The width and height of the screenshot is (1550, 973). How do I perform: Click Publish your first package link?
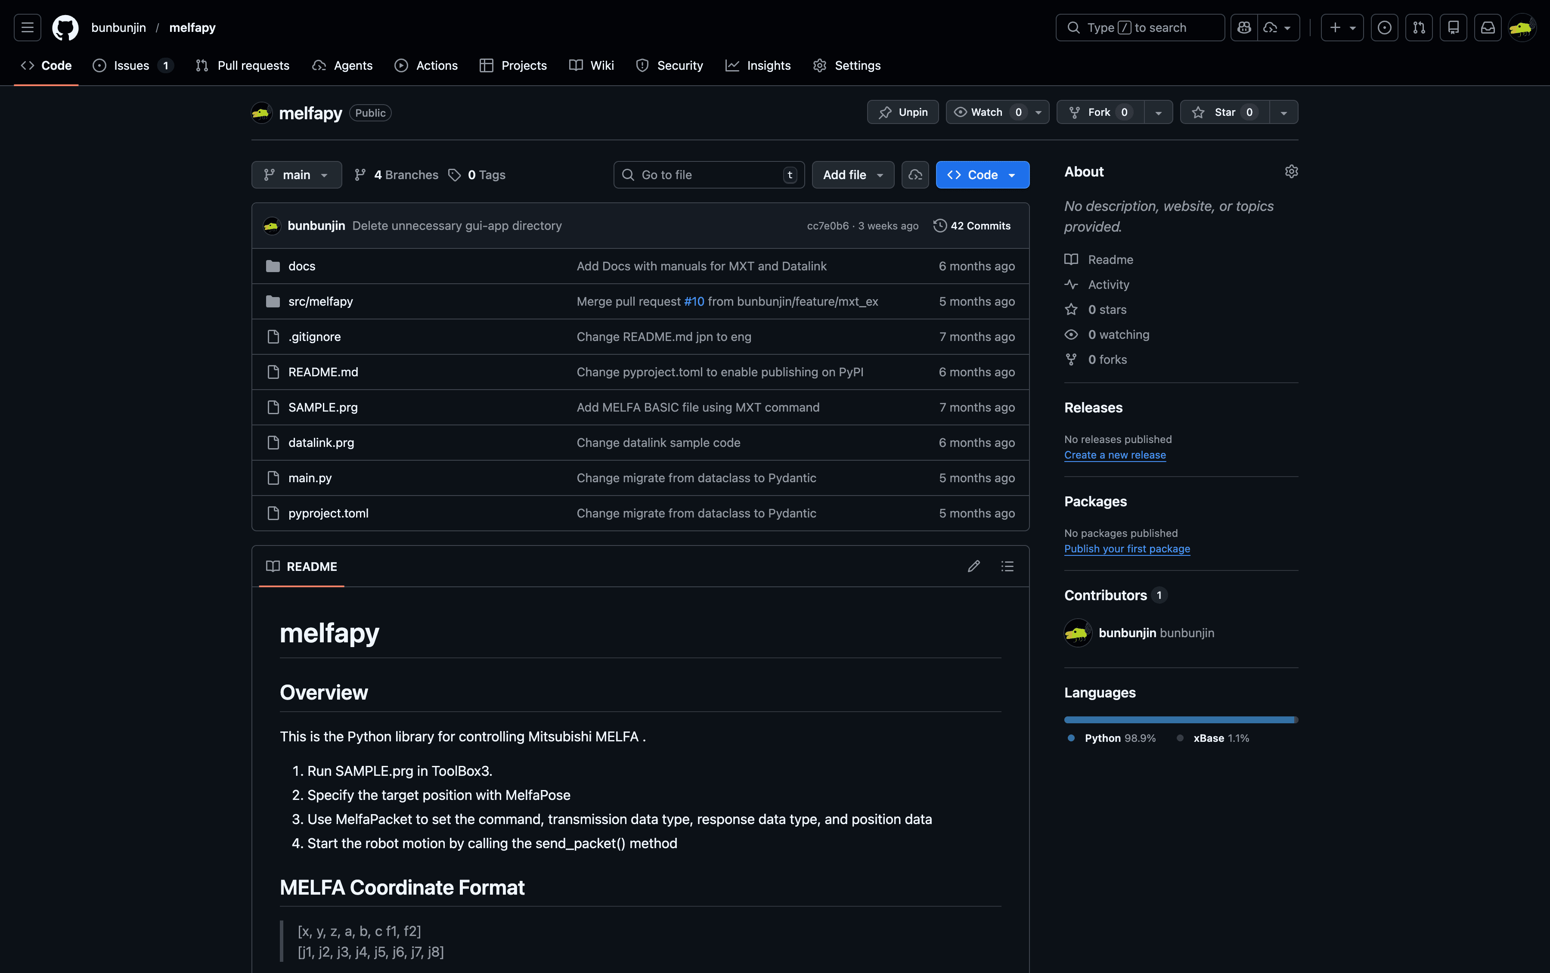pyautogui.click(x=1127, y=549)
